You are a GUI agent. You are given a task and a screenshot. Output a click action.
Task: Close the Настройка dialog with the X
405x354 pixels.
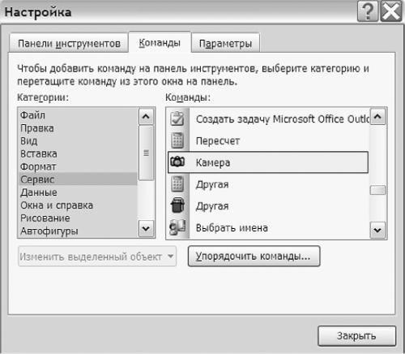tap(390, 11)
